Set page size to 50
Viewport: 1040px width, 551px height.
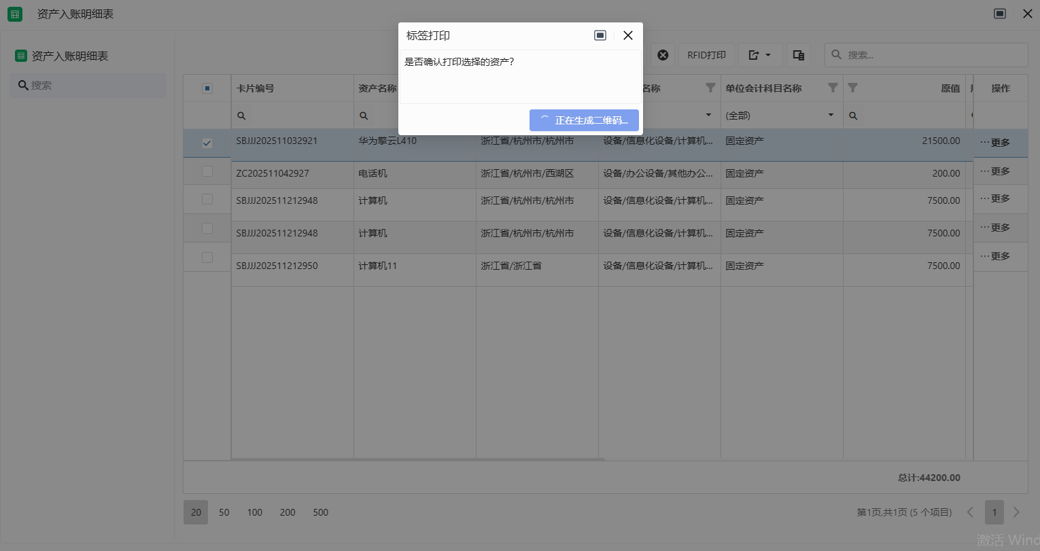click(x=224, y=512)
